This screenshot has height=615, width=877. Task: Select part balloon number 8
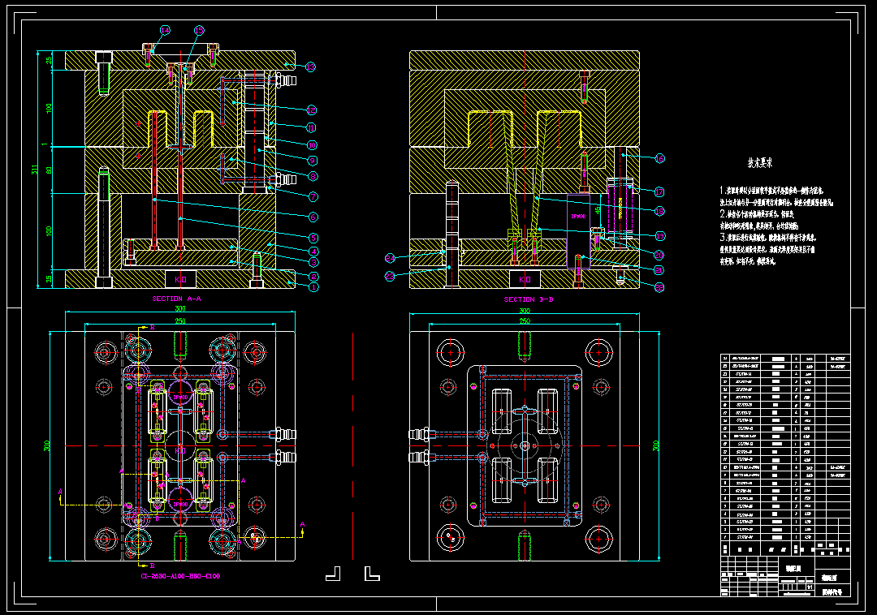tap(313, 177)
